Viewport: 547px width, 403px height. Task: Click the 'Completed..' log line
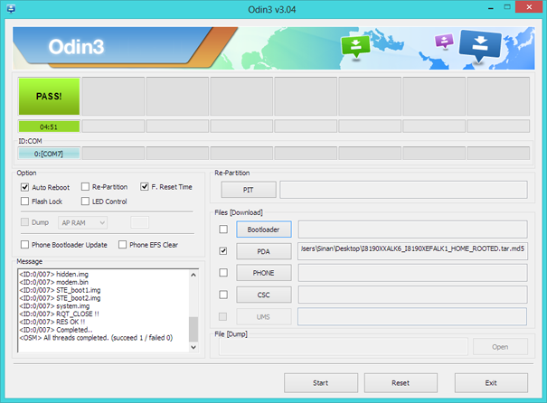(x=56, y=330)
